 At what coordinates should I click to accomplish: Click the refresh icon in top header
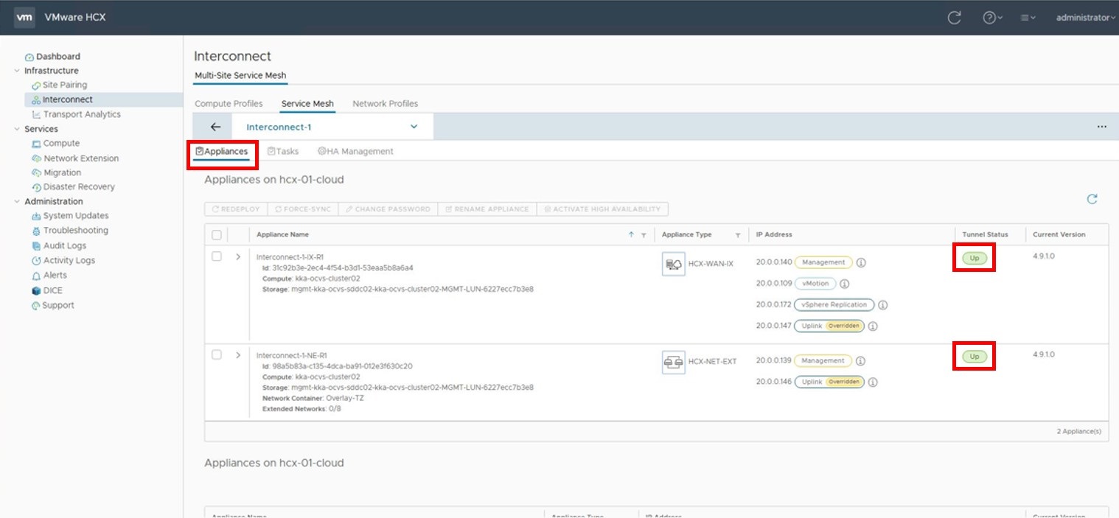point(954,18)
